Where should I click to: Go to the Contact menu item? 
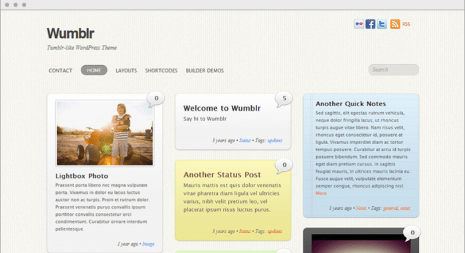(x=60, y=70)
